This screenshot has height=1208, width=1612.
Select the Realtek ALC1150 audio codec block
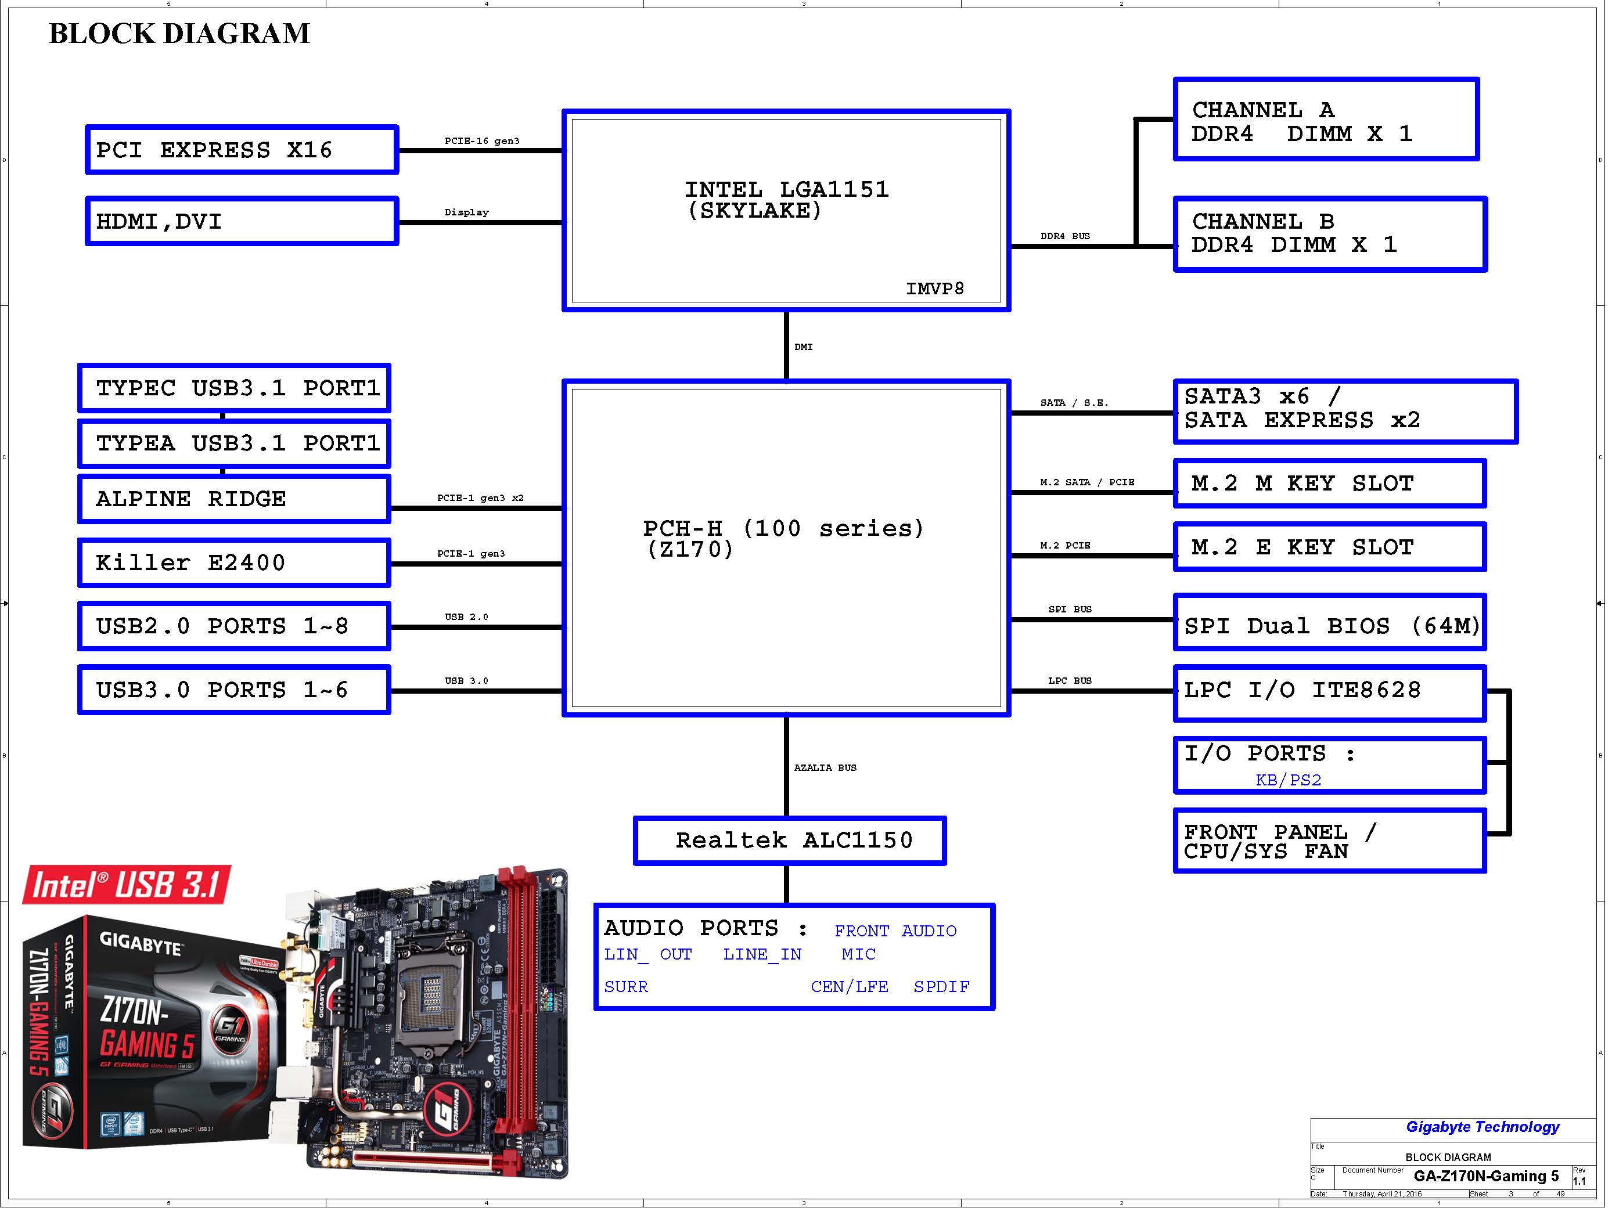tap(789, 840)
